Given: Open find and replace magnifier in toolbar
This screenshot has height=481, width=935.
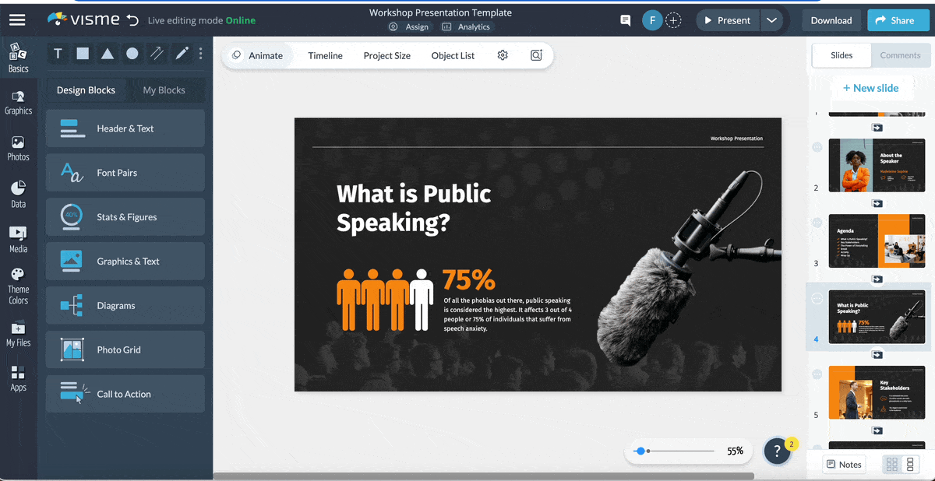Looking at the screenshot, I should 536,55.
